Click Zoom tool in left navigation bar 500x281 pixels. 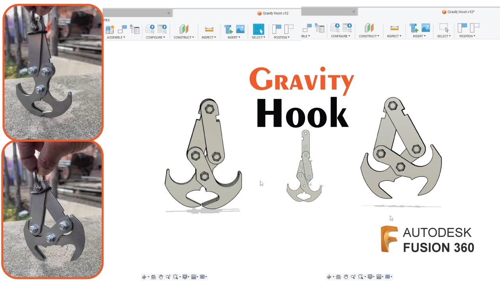pos(168,277)
